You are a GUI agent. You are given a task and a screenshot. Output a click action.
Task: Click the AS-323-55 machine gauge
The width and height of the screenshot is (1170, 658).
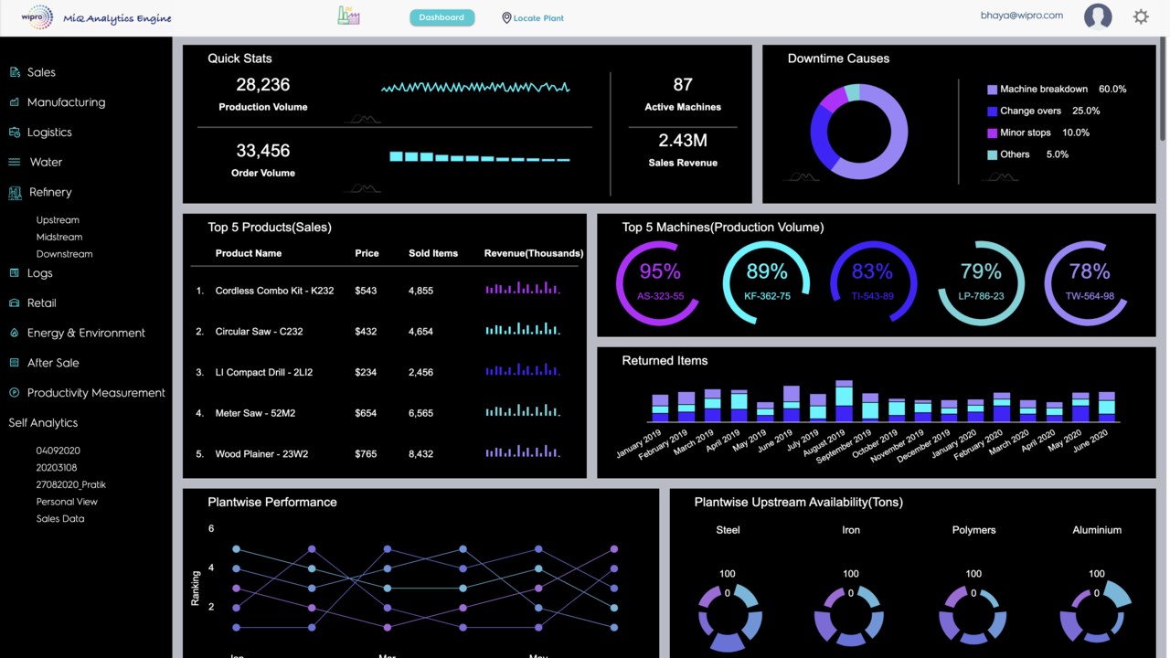pyautogui.click(x=659, y=283)
